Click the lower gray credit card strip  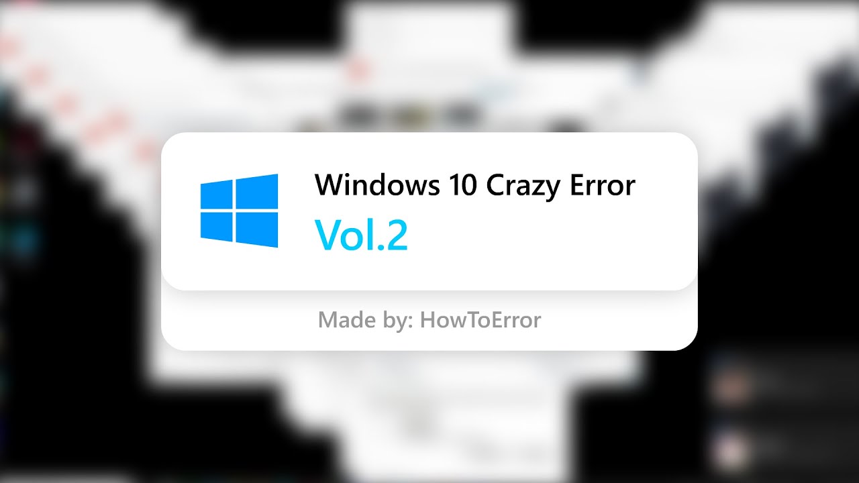tap(429, 321)
